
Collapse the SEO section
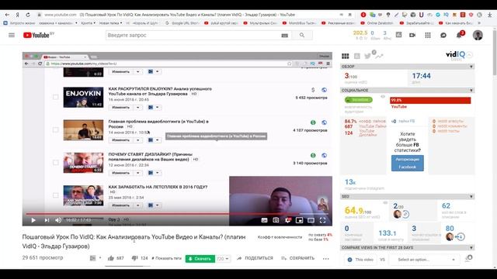coord(471,197)
